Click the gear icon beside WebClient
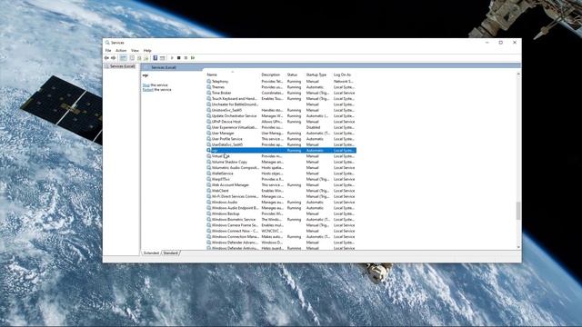Viewport: 582px width, 327px height. 208,191
